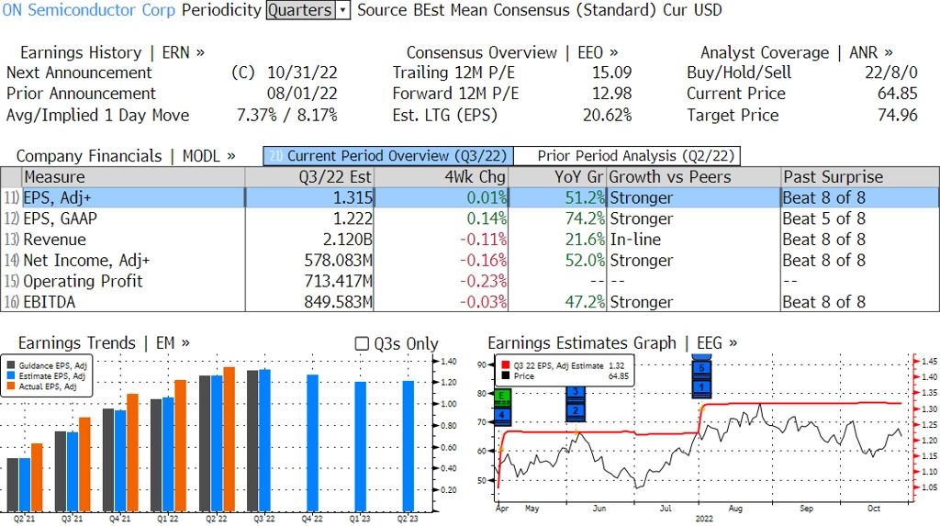Enable the Q3s Only checkbox
940x526 pixels.
(x=362, y=343)
